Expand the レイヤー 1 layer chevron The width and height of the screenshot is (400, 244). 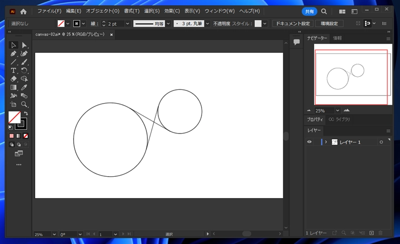click(326, 142)
